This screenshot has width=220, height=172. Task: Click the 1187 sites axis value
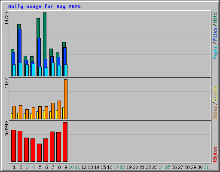click(x=6, y=83)
